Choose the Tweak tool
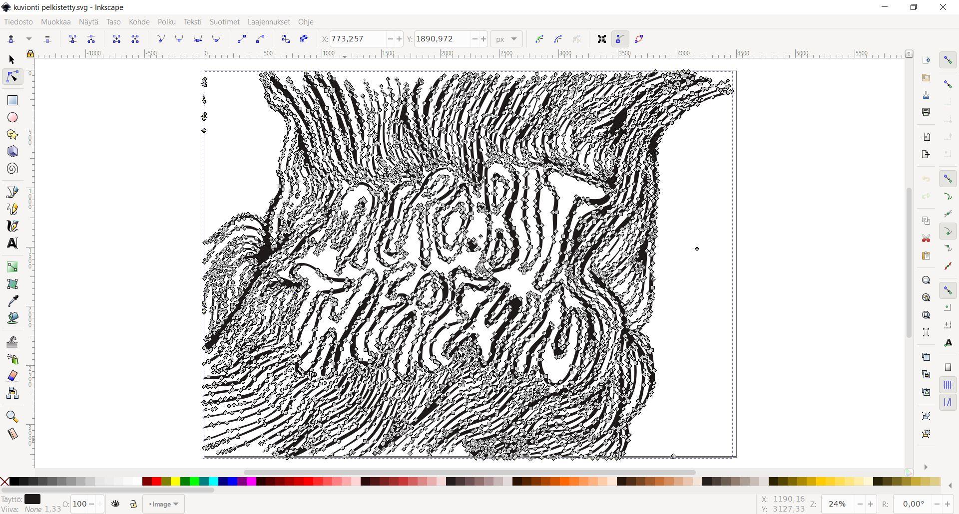 (x=12, y=342)
